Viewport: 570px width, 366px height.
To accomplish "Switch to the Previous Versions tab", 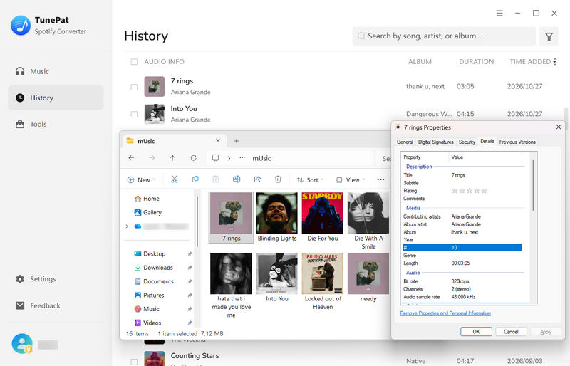I will coord(517,142).
